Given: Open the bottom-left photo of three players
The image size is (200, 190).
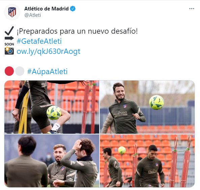Looking at the screenshot, I should (52, 161).
